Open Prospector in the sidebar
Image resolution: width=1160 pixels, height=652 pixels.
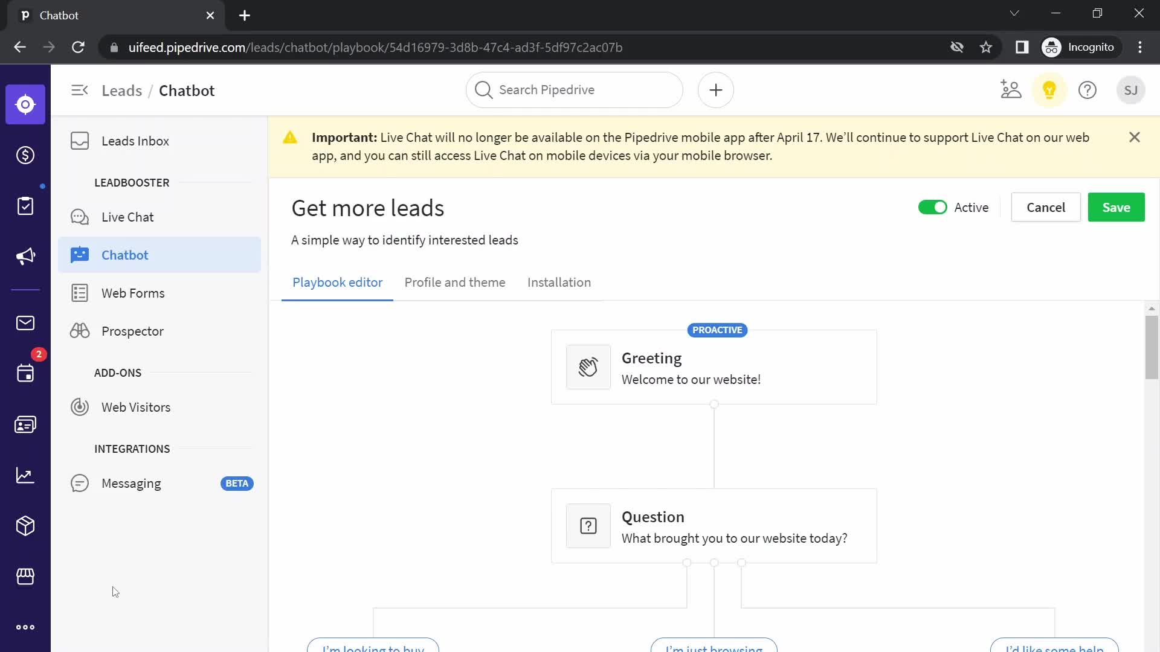tap(159, 331)
